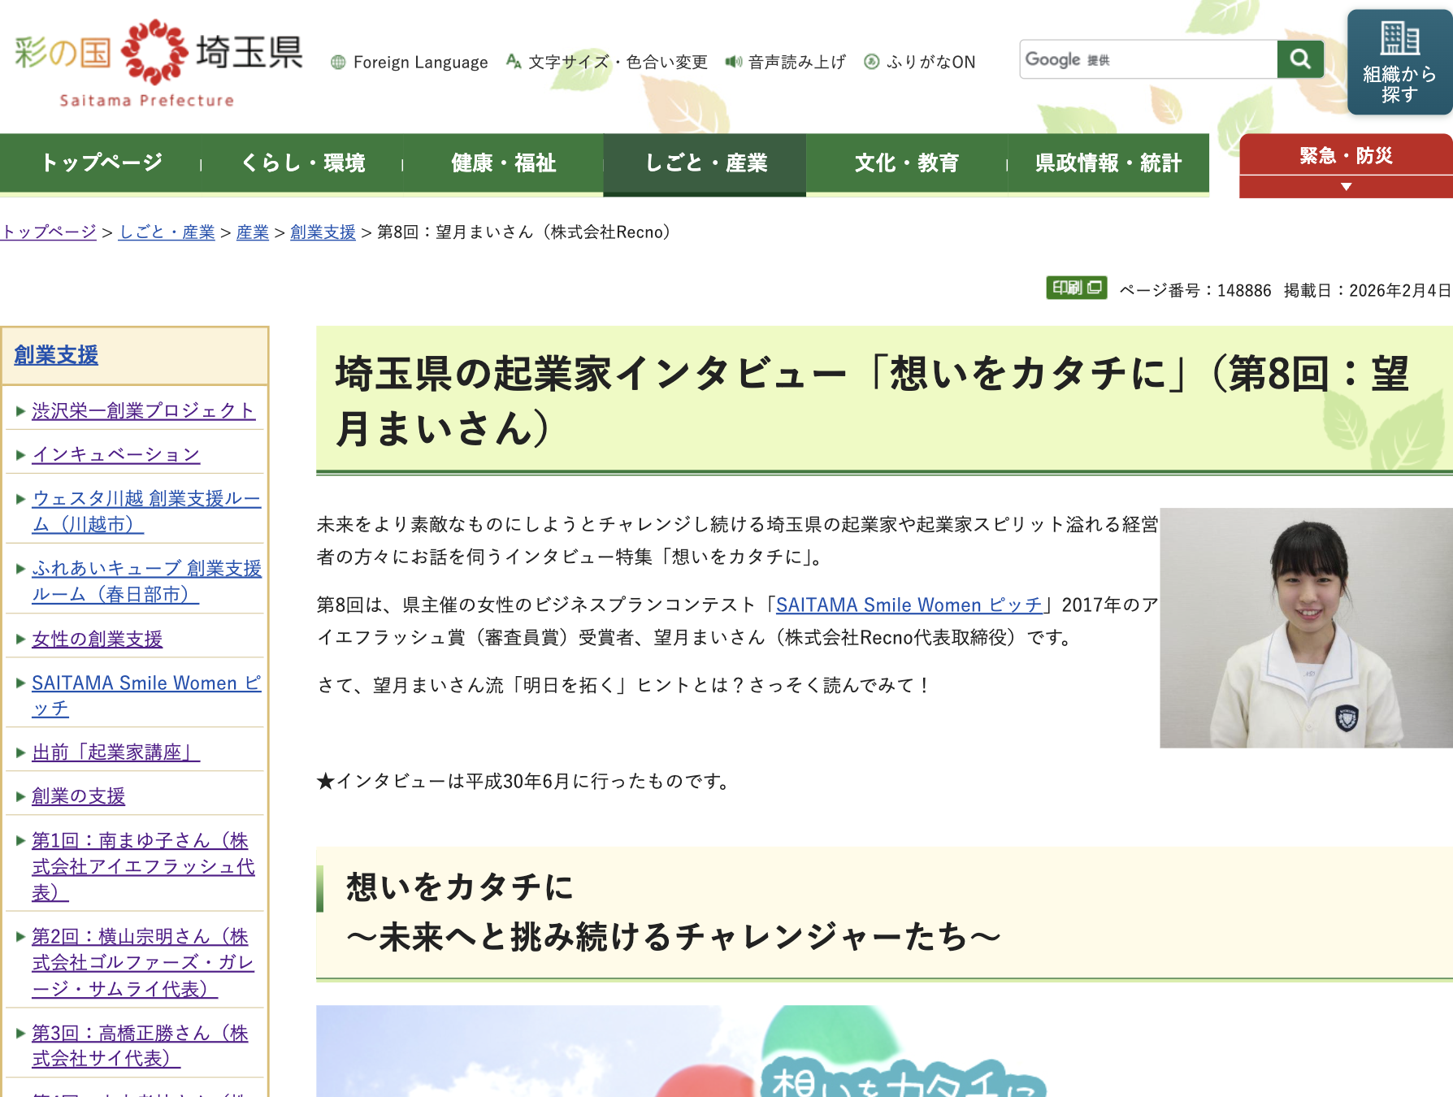The width and height of the screenshot is (1453, 1097).
Task: Open ウェスタ川越 創業支援ルーム sidebar link
Action: pyautogui.click(x=146, y=512)
